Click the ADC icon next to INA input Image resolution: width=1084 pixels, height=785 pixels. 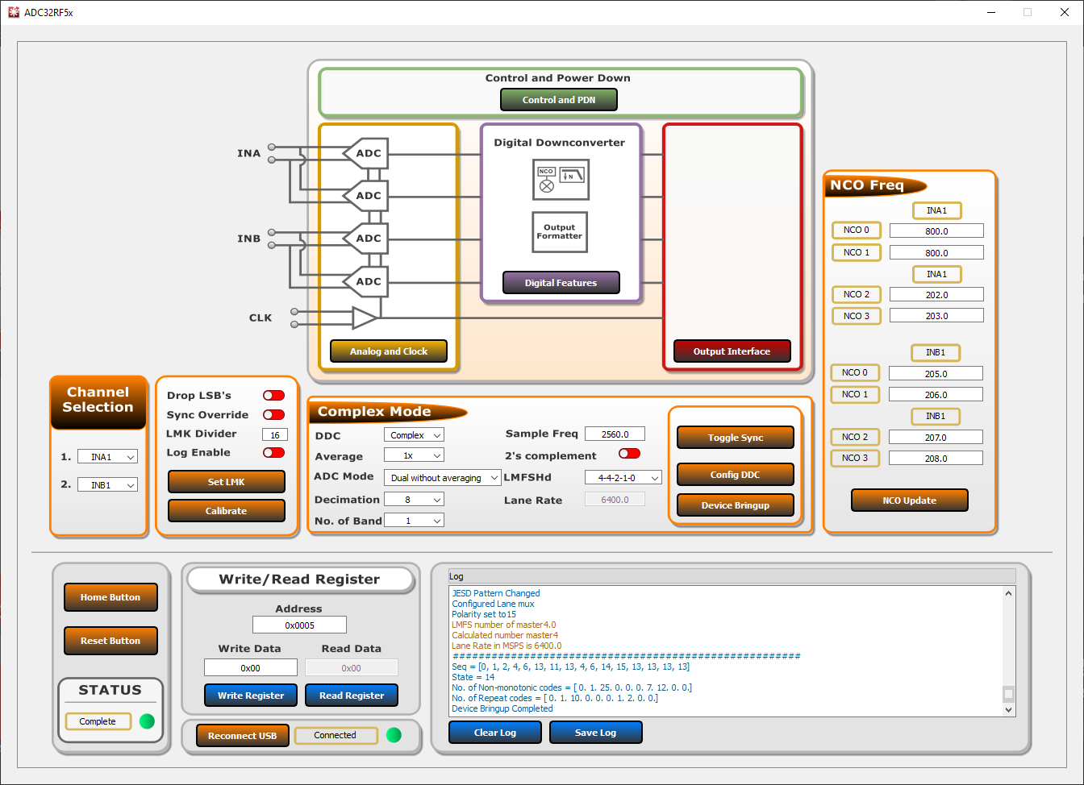(x=367, y=152)
